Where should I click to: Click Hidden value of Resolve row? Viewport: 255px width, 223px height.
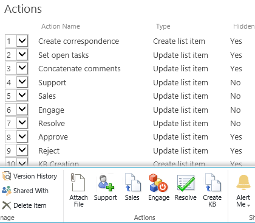pyautogui.click(x=236, y=124)
